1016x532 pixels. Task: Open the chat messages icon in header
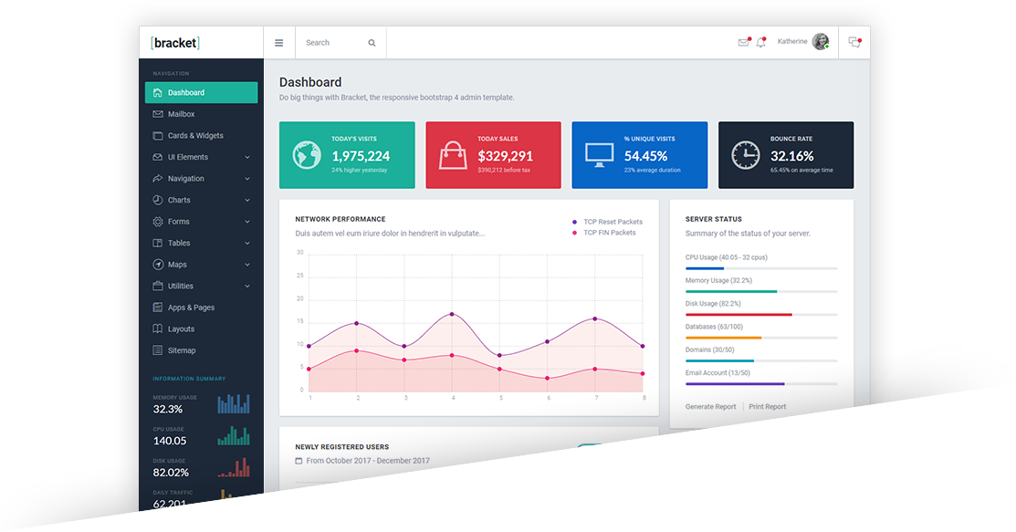854,42
